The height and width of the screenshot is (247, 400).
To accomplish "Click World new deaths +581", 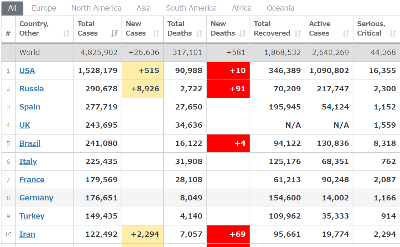I will (x=236, y=52).
